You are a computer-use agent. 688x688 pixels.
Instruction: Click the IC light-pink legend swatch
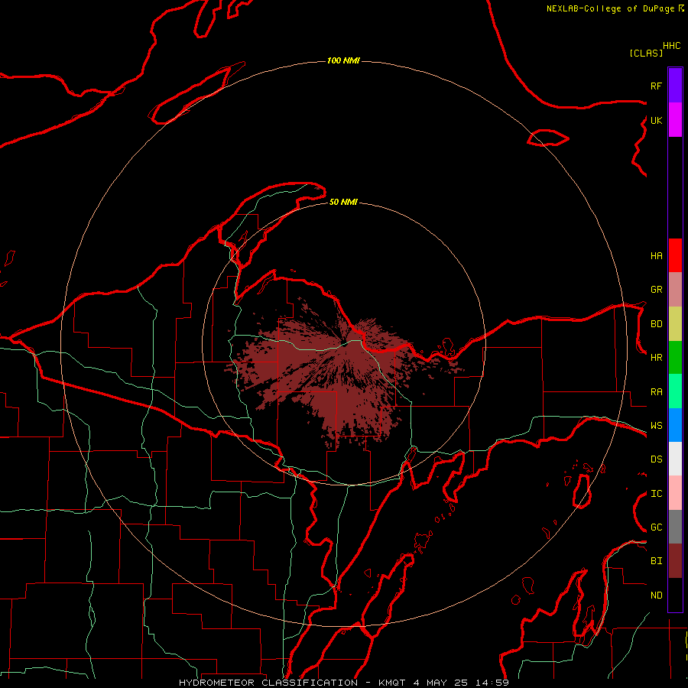[675, 493]
